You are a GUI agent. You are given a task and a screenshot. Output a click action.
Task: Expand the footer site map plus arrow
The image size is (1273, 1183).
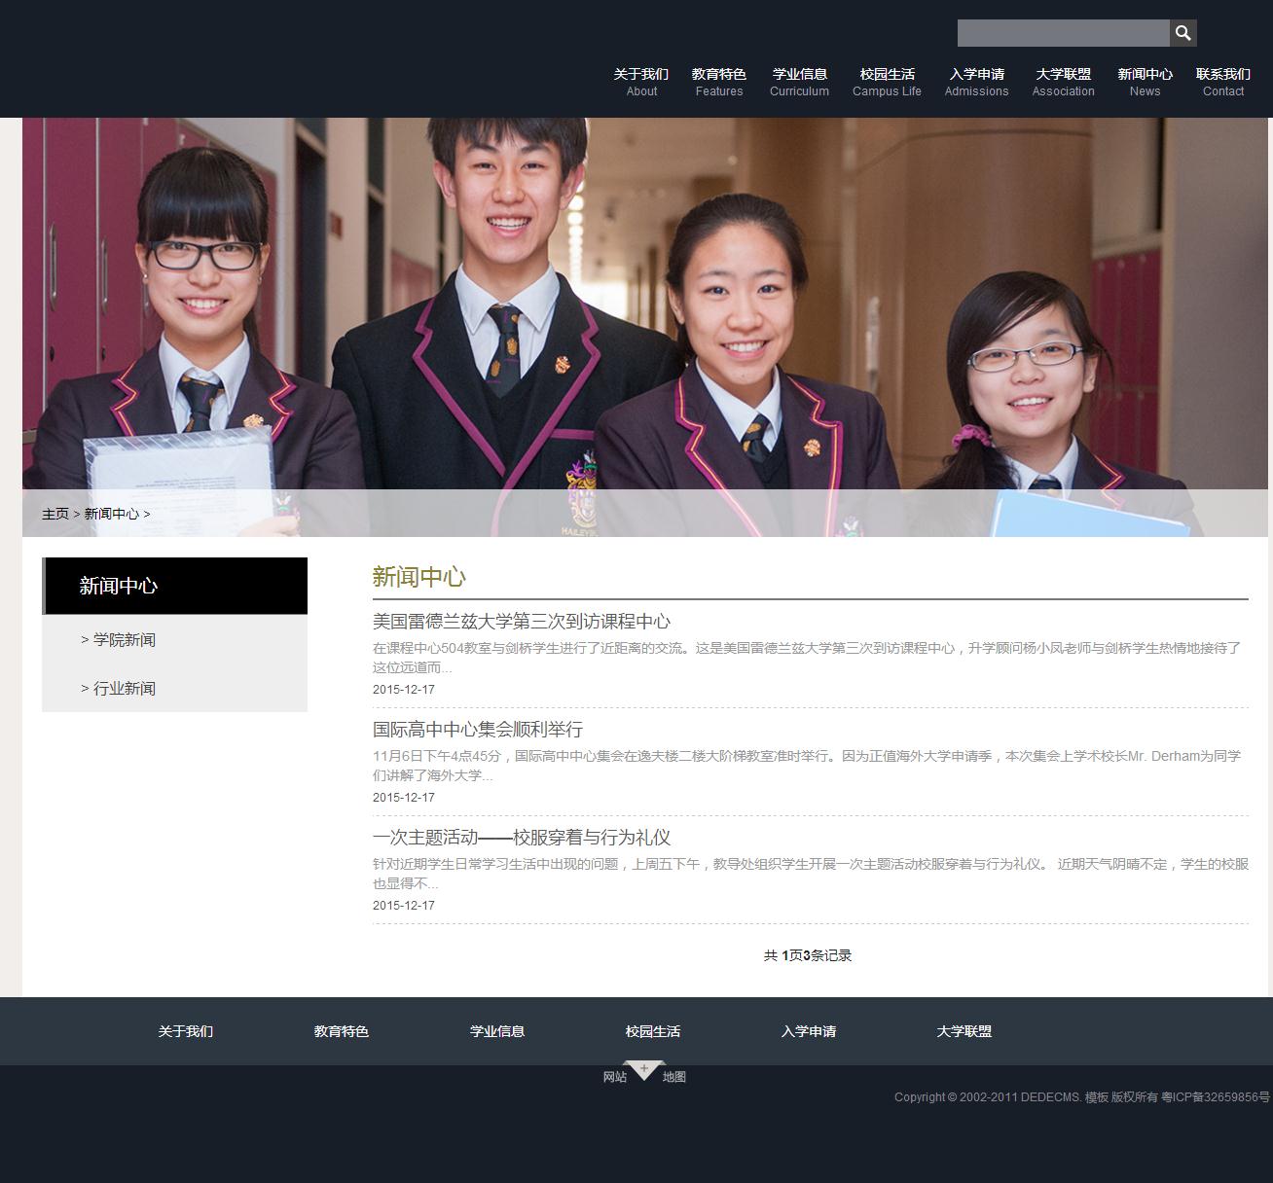tap(643, 1070)
